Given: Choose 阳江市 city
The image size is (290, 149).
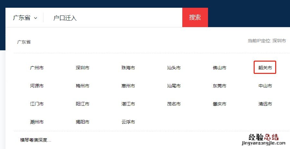Looking at the screenshot, I should coord(83,104).
